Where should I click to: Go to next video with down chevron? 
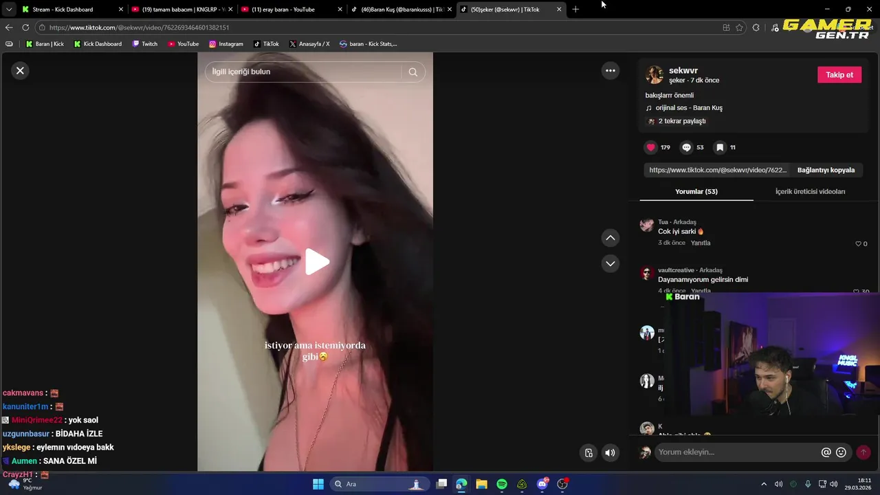[610, 263]
